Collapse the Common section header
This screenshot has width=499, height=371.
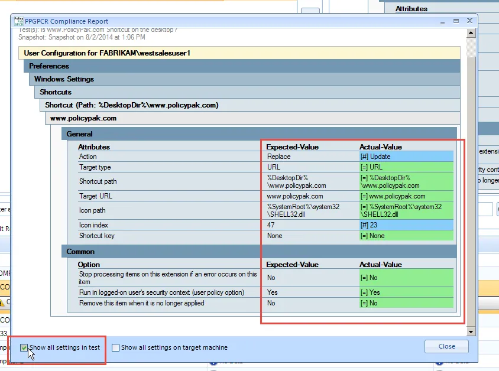(x=259, y=252)
